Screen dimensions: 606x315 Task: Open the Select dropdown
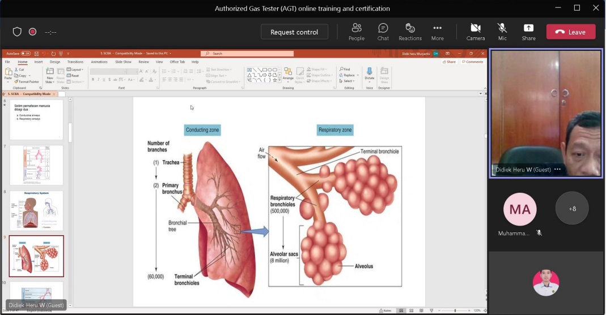(x=346, y=81)
